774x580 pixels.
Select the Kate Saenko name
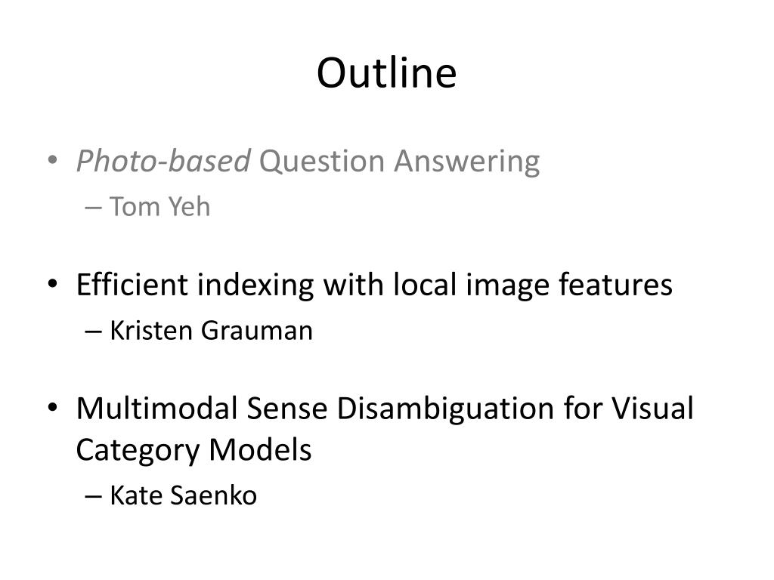coord(183,495)
